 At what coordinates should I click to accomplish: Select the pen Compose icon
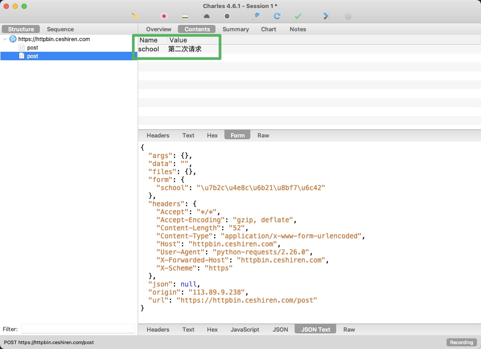(256, 16)
